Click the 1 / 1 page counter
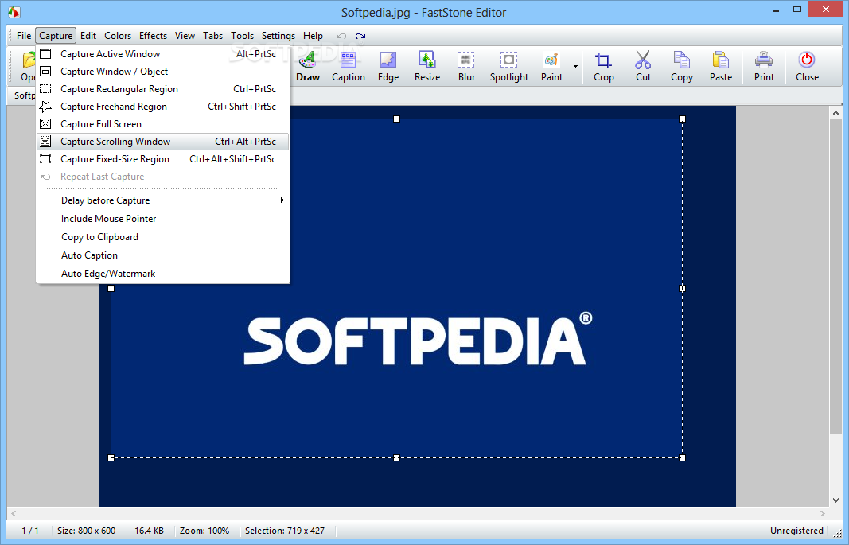The height and width of the screenshot is (545, 849). (x=29, y=531)
